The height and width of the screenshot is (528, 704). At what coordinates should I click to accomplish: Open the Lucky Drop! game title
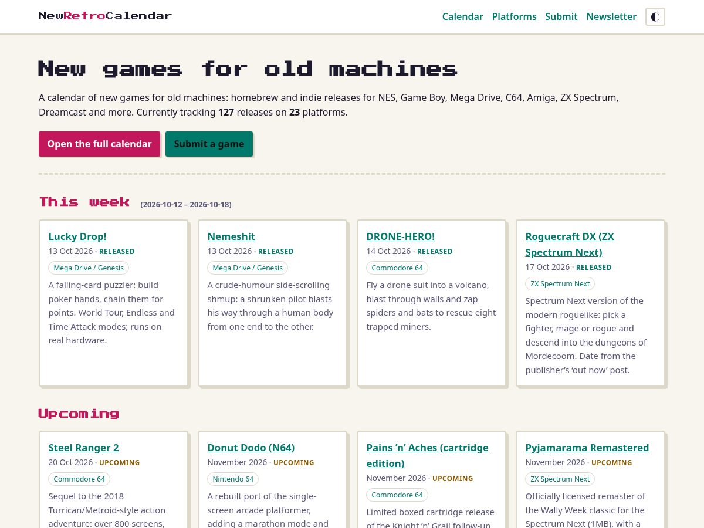[x=77, y=236]
